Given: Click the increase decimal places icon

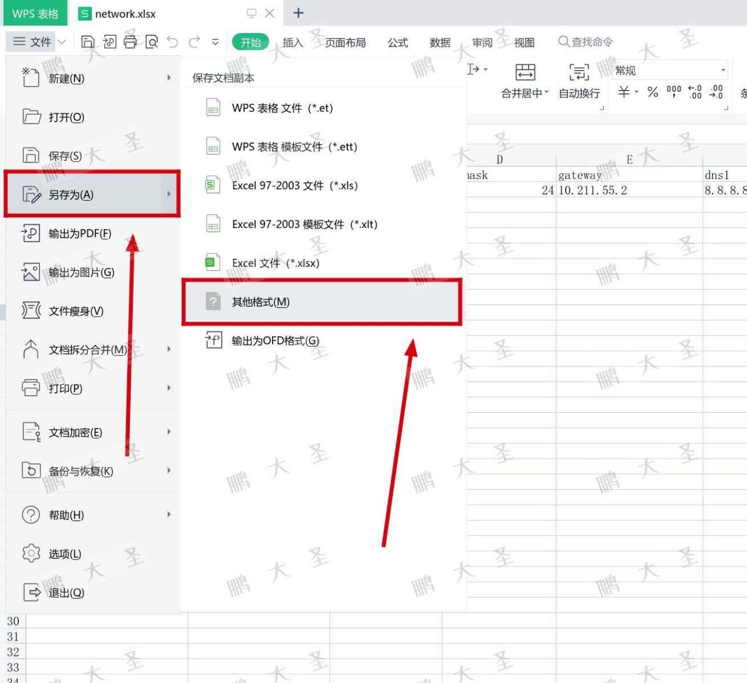Looking at the screenshot, I should pyautogui.click(x=695, y=92).
